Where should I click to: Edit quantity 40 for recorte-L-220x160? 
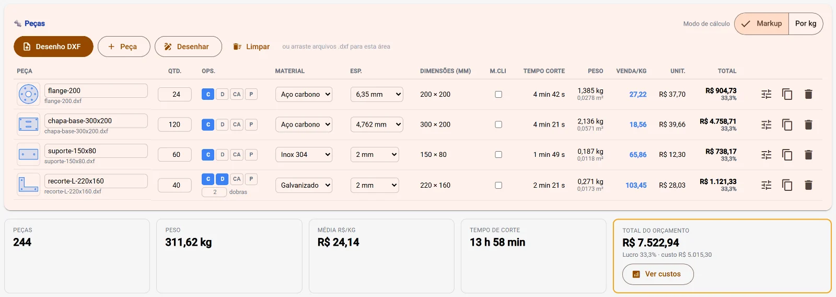click(x=175, y=185)
